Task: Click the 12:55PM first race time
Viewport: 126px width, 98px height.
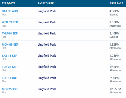Action: (x=115, y=89)
